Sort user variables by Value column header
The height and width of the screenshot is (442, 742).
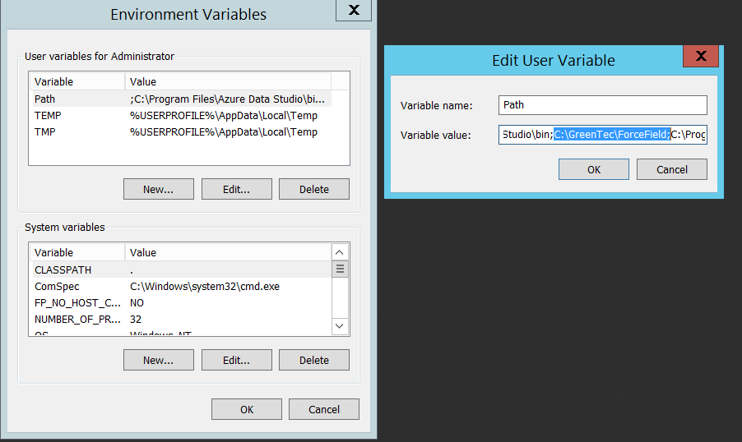[227, 81]
